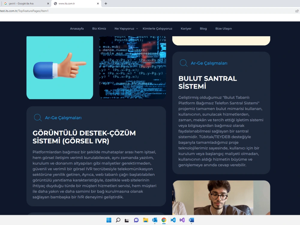Click the paragraph starting "Geliştirmiş olduğumuz"
This screenshot has width=300, height=225.
pyautogui.click(x=221, y=131)
